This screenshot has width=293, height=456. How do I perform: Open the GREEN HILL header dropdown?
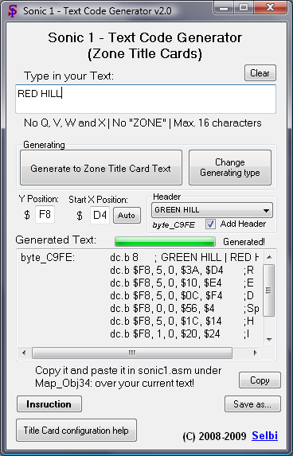212,210
